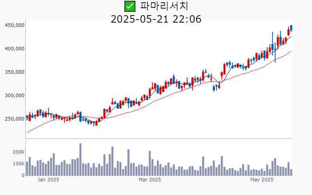This screenshot has height=195, width=312.
Task: Click the 250,000 price axis label
Action: pyautogui.click(x=14, y=119)
